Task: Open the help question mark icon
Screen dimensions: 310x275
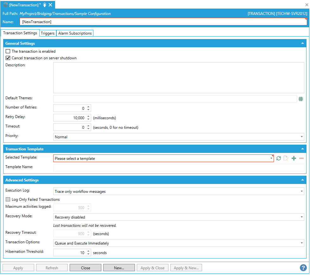Action: 303,268
